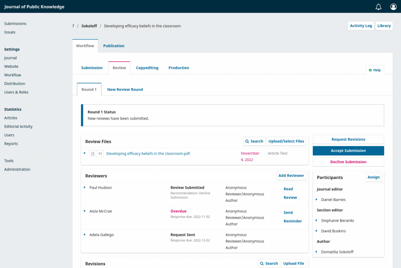The width and height of the screenshot is (401, 268).
Task: Switch to the Publication tab
Action: [114, 46]
